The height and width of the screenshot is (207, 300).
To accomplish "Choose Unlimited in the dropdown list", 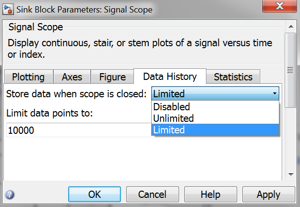I will click(x=215, y=118).
